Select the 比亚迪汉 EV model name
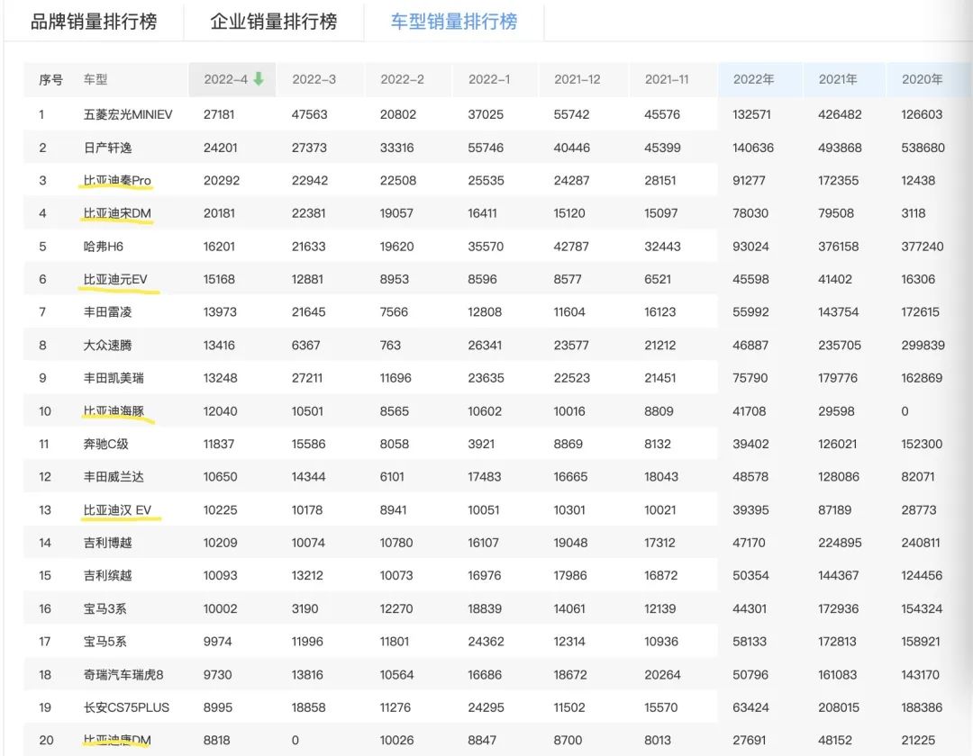This screenshot has height=756, width=973. coord(117,510)
